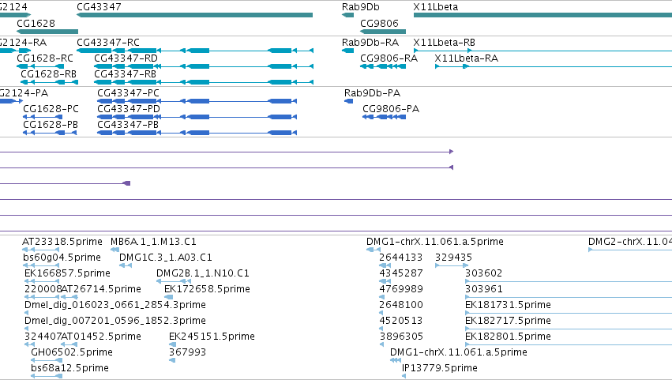Image resolution: width=672 pixels, height=380 pixels.
Task: Select the X11Lbeta gene span
Action: [x=542, y=15]
